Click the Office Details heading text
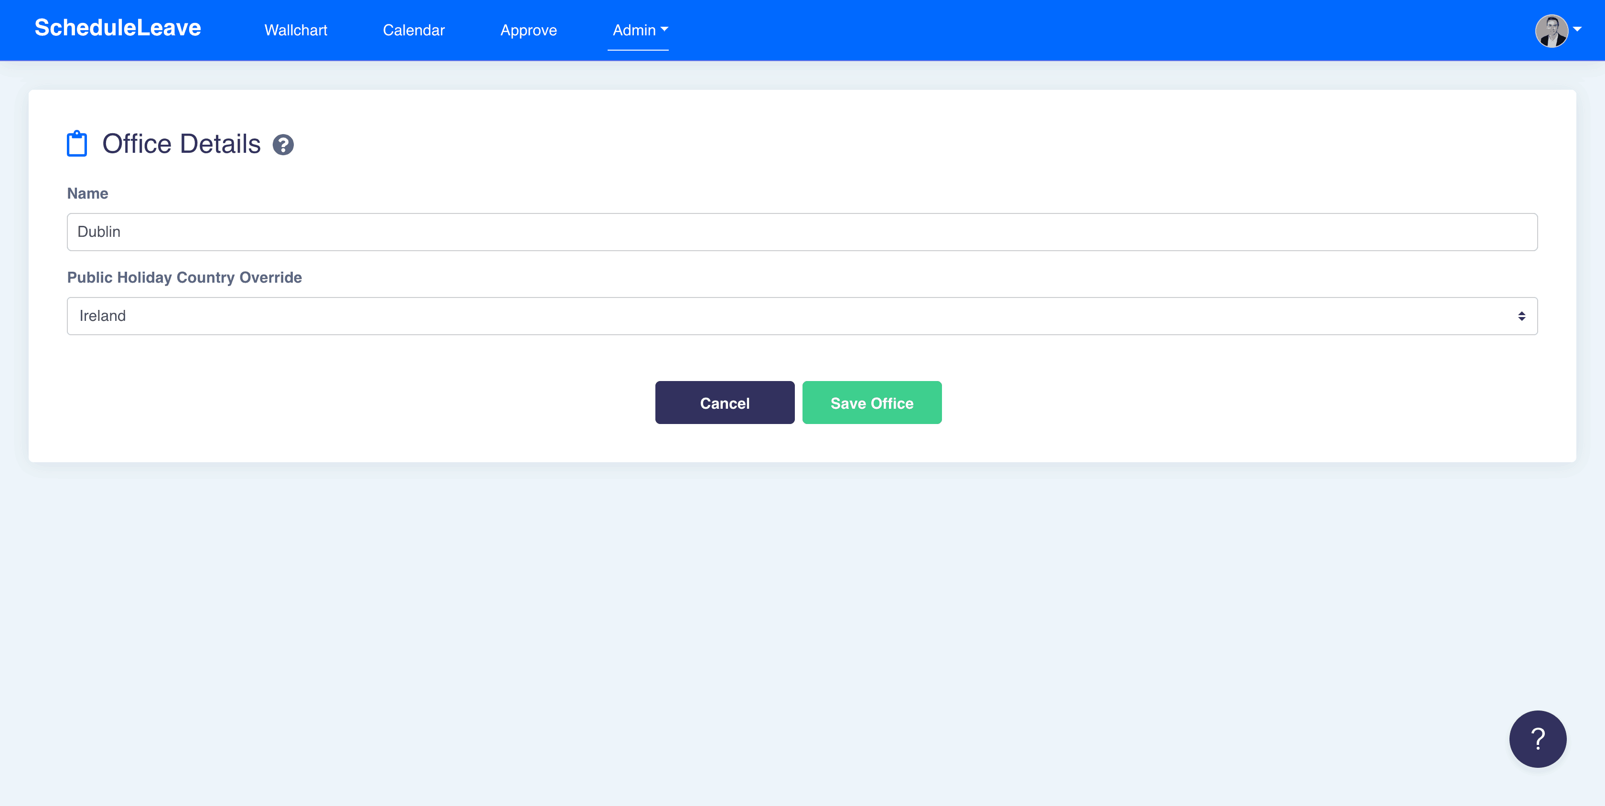The height and width of the screenshot is (806, 1605). (x=182, y=144)
